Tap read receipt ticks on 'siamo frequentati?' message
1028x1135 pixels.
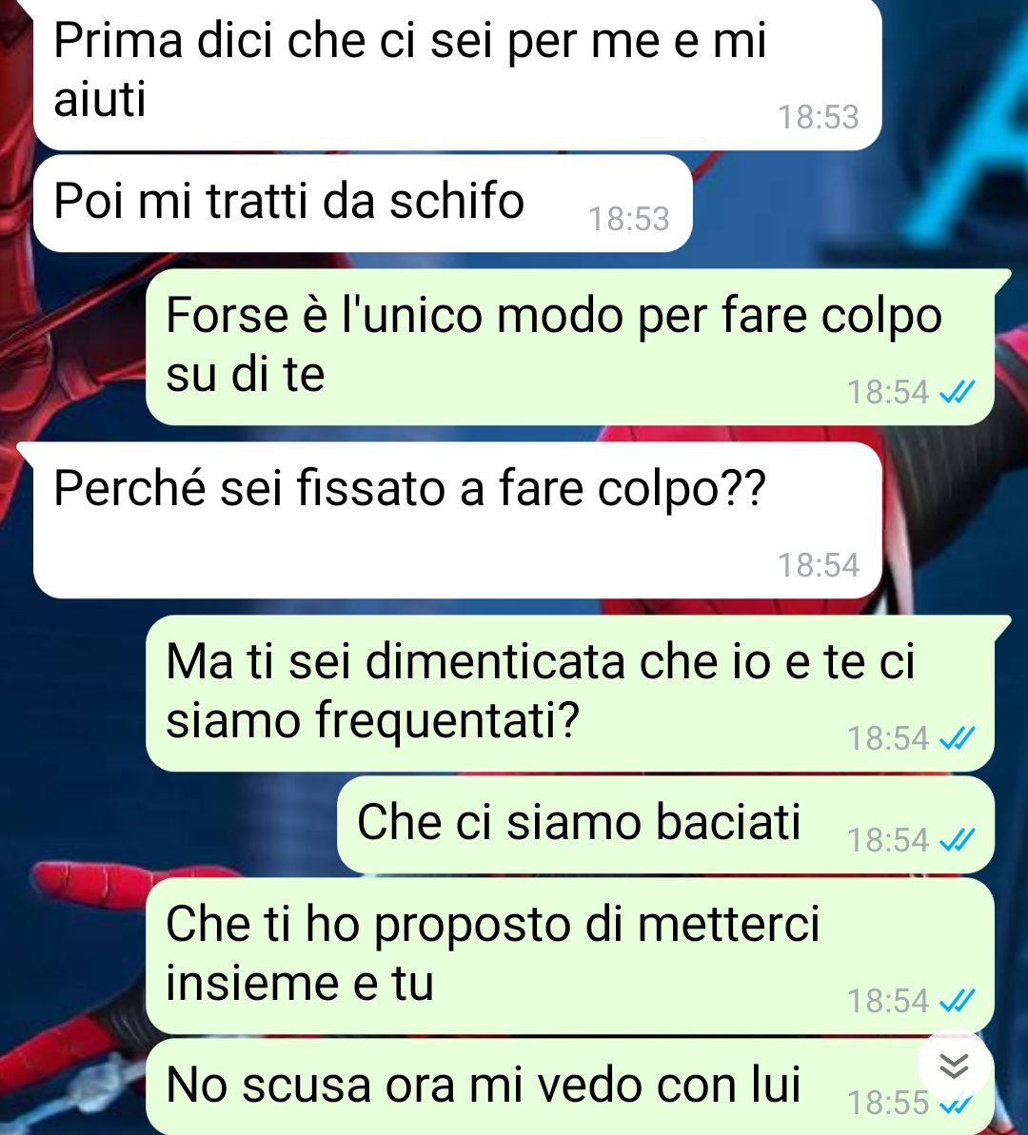click(957, 738)
